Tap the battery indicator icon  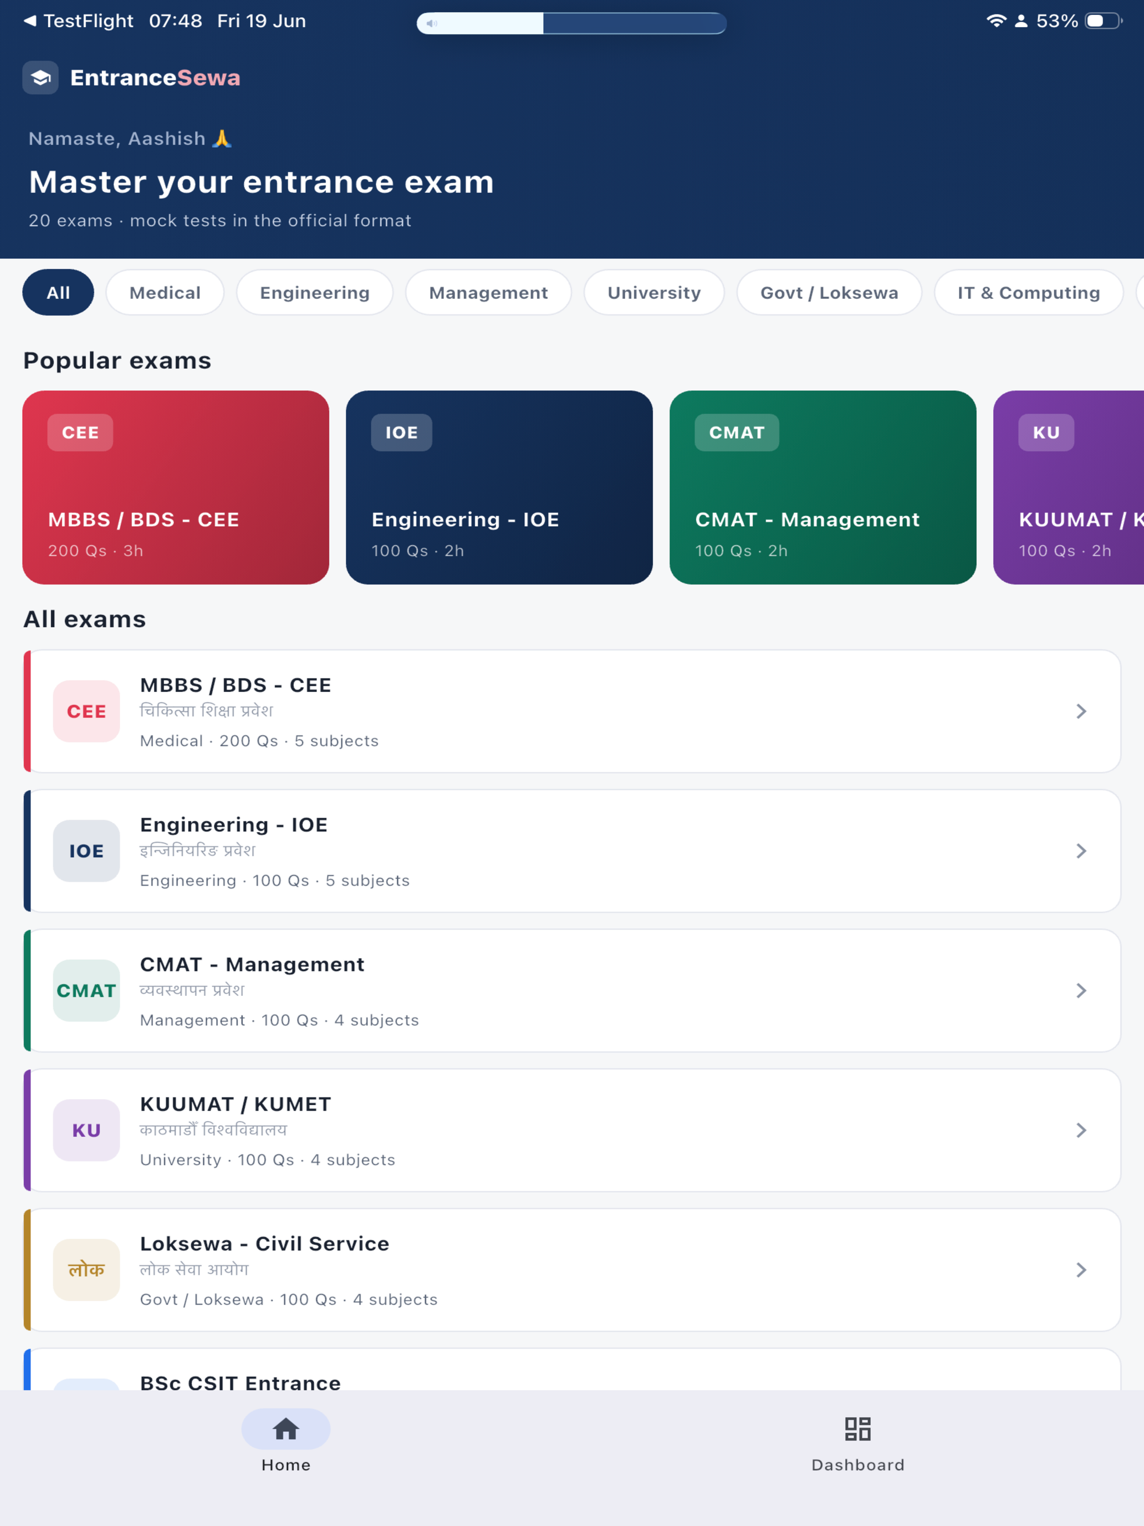(1104, 21)
